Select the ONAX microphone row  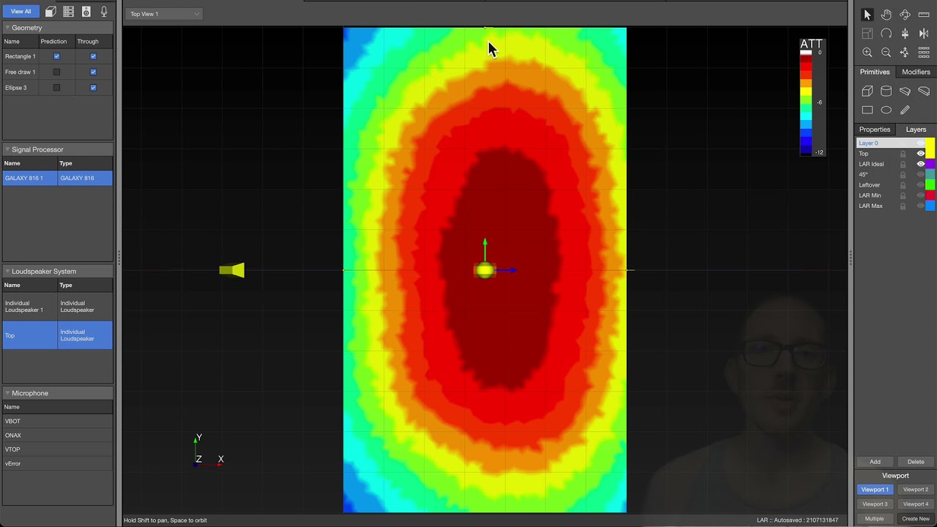(x=58, y=436)
